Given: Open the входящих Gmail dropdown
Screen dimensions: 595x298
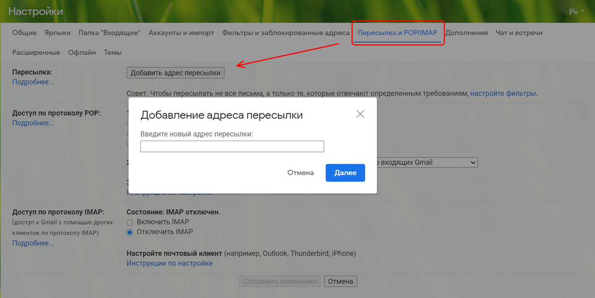Looking at the screenshot, I should 426,162.
